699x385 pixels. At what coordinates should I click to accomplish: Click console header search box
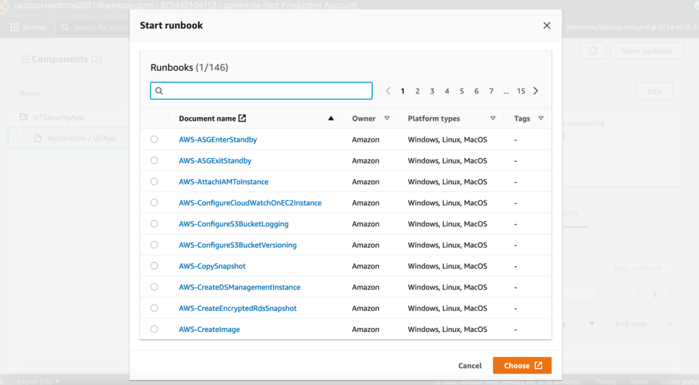coord(94,27)
